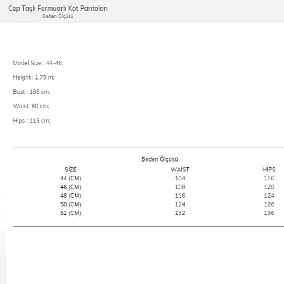Click the 'HİPS' column header
284x284 pixels.
(269, 170)
